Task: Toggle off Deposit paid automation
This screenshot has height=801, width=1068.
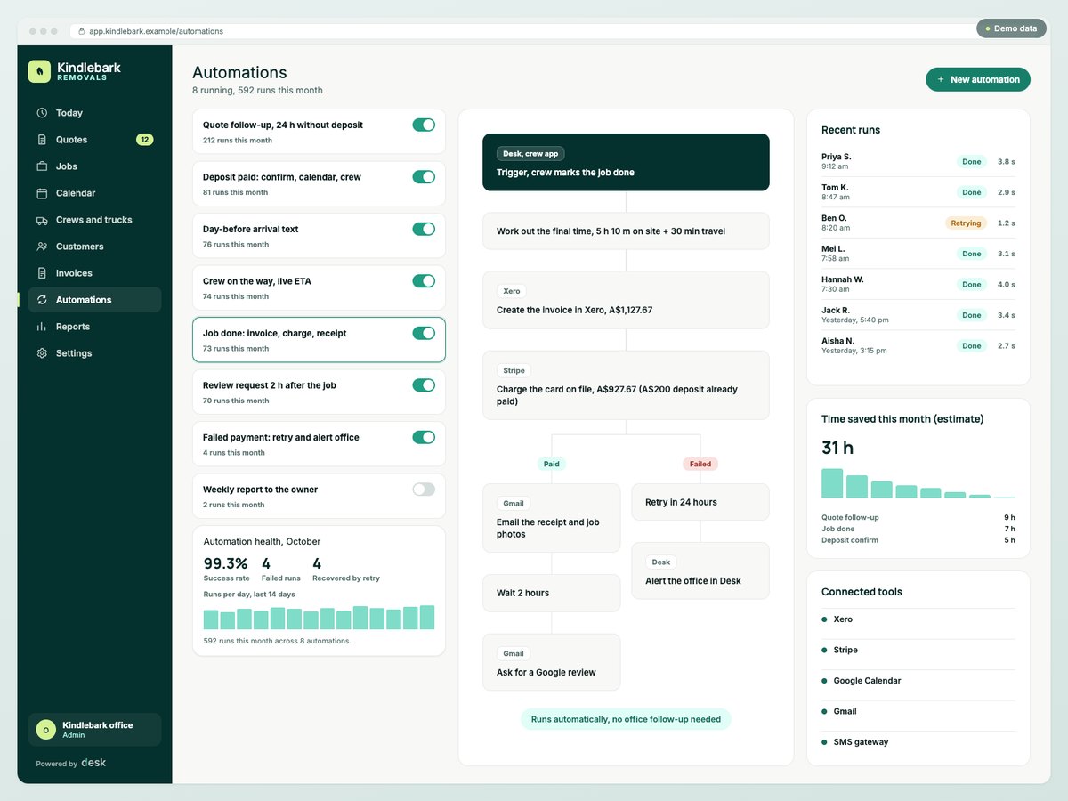Action: pos(424,177)
